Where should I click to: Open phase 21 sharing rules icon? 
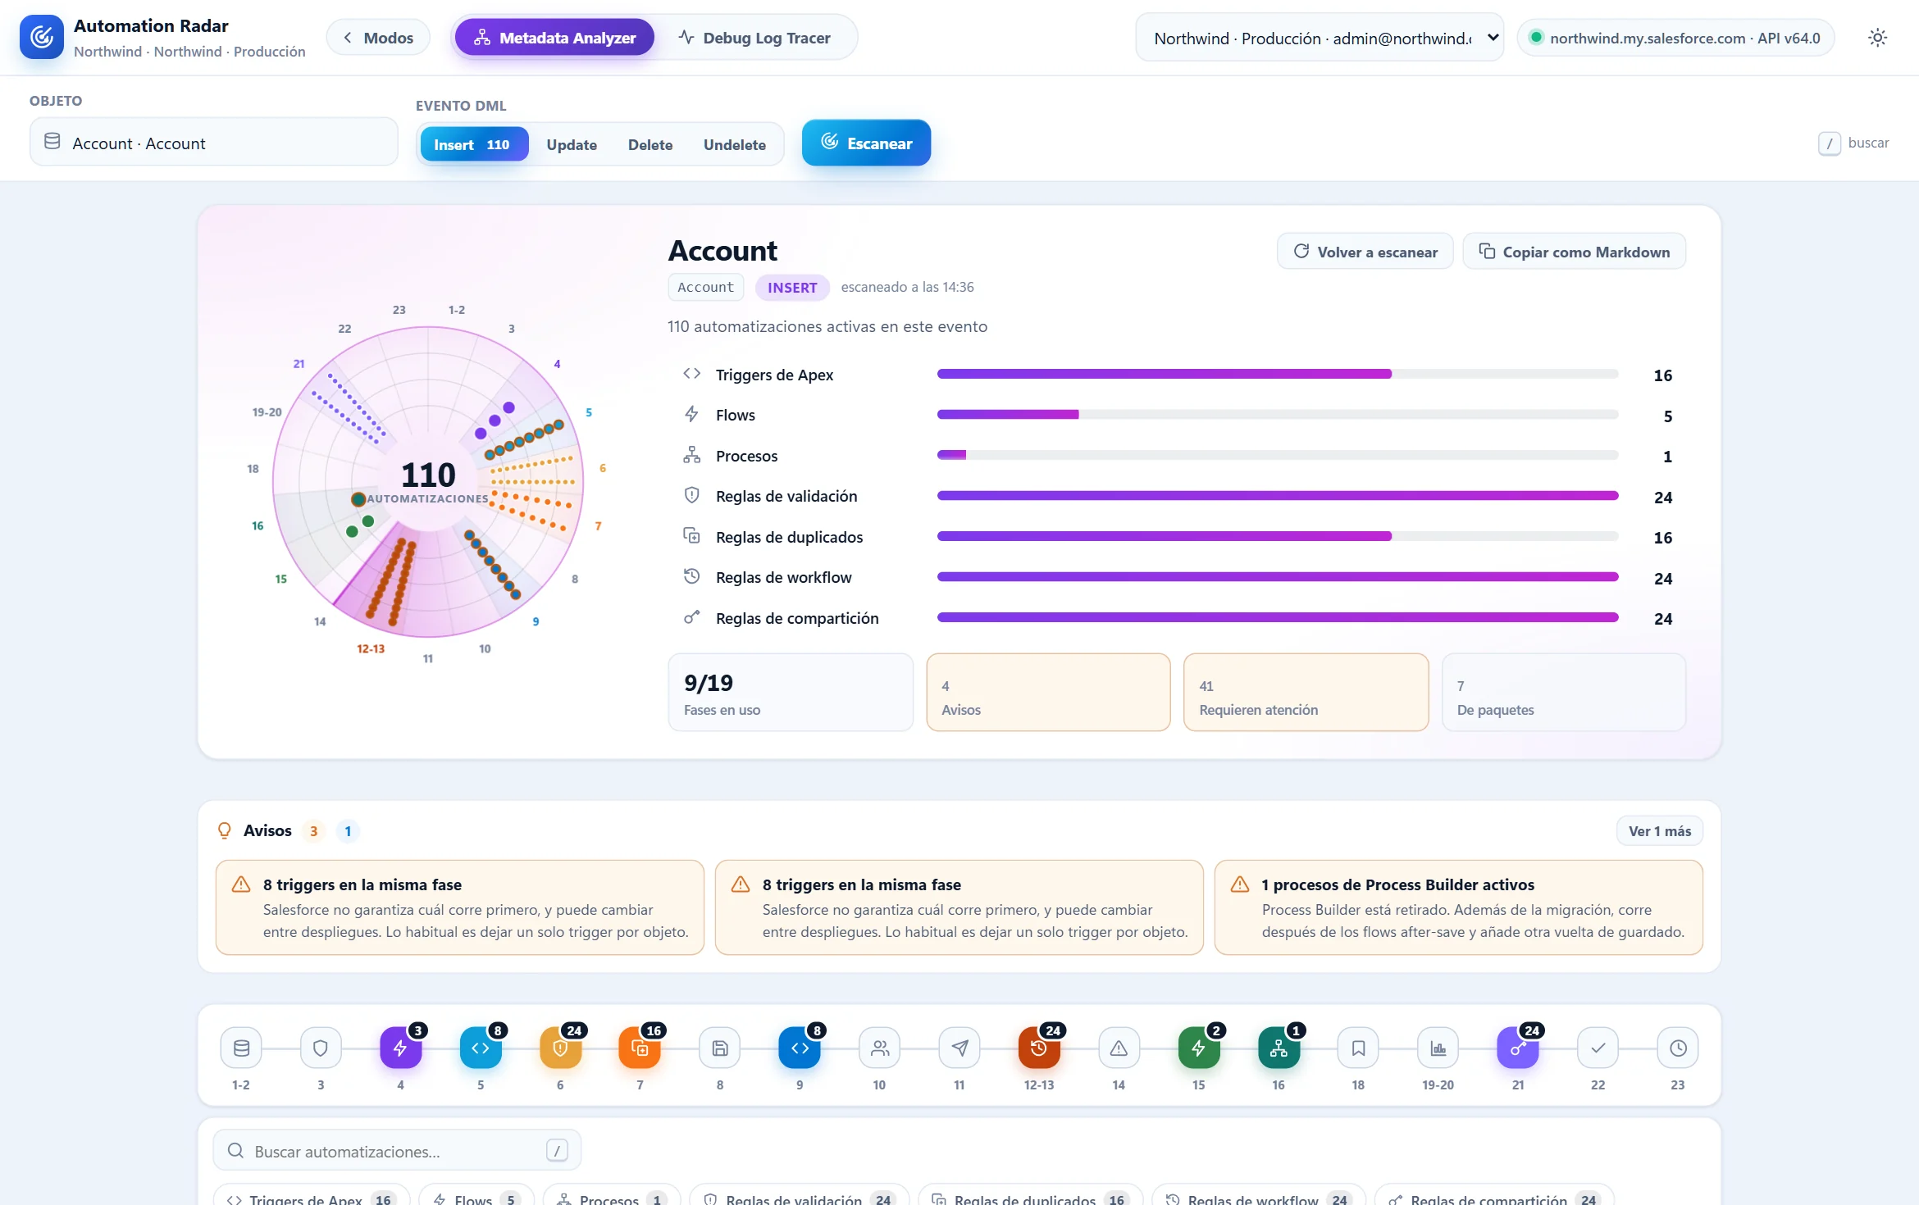pyautogui.click(x=1518, y=1048)
